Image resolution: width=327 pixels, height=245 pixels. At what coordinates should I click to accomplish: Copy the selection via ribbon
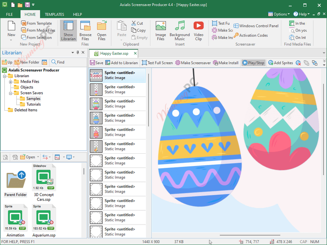[138, 30]
